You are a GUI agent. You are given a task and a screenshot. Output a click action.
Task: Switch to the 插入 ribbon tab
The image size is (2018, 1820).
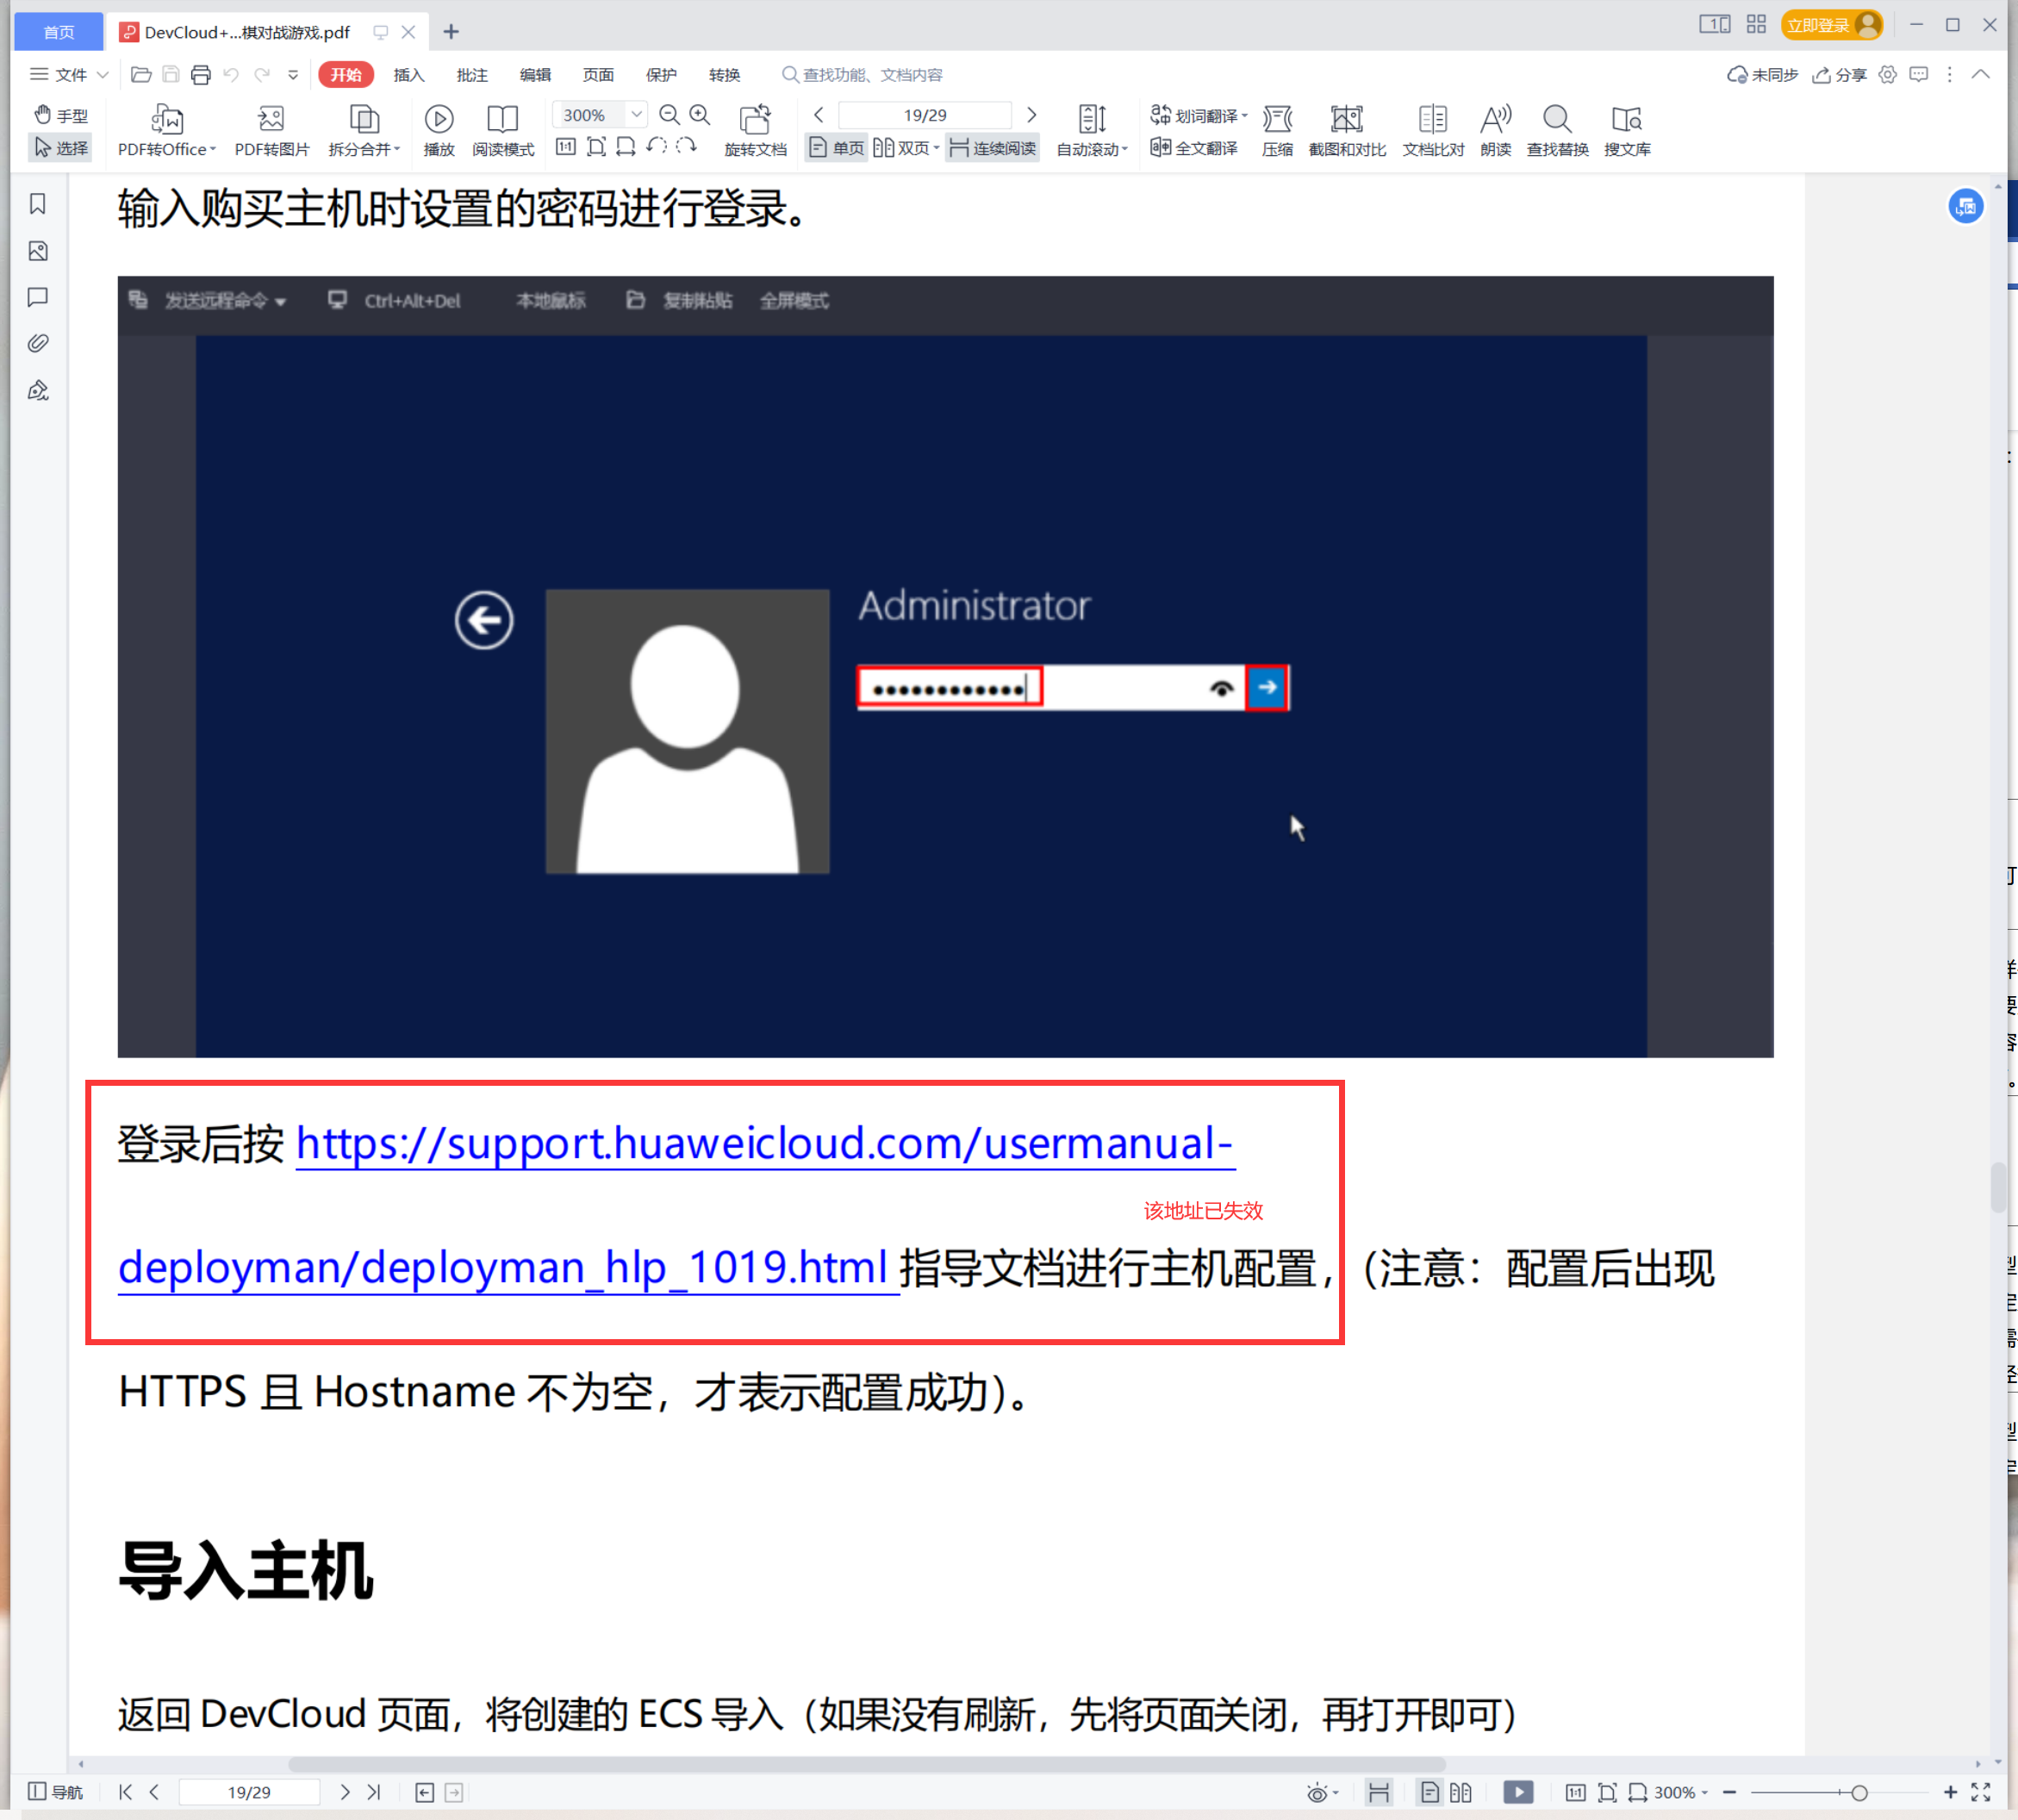pyautogui.click(x=409, y=74)
